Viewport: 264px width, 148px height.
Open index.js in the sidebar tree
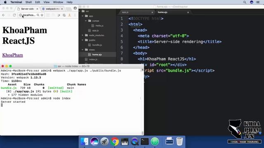click(x=93, y=59)
